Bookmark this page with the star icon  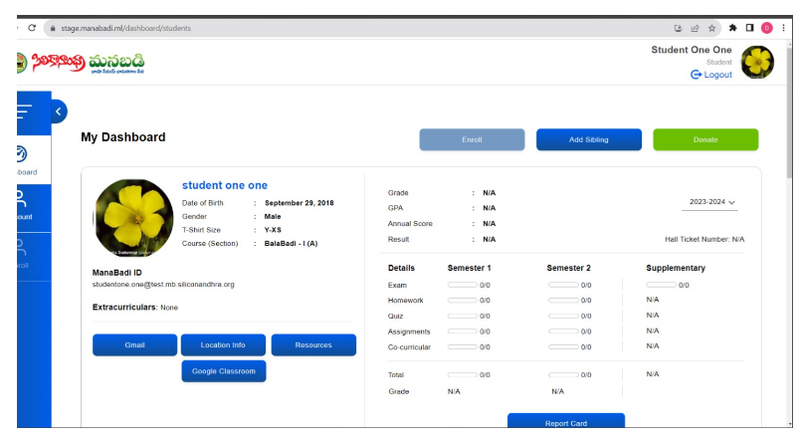coord(714,28)
